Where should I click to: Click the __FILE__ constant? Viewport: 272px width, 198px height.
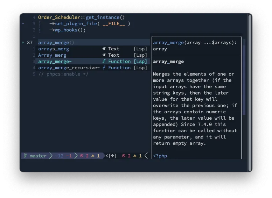pos(114,24)
